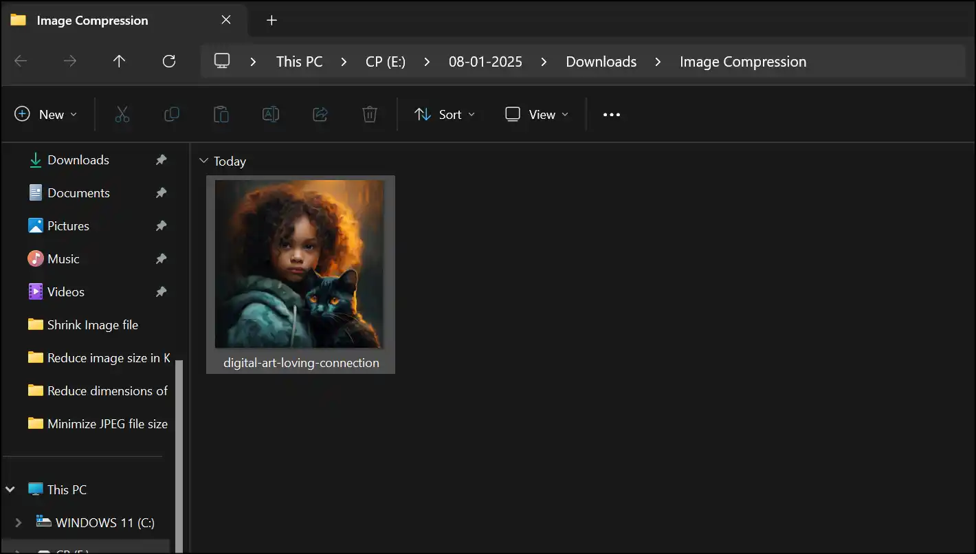The height and width of the screenshot is (554, 976).
Task: Open the New item dropdown
Action: pyautogui.click(x=46, y=114)
